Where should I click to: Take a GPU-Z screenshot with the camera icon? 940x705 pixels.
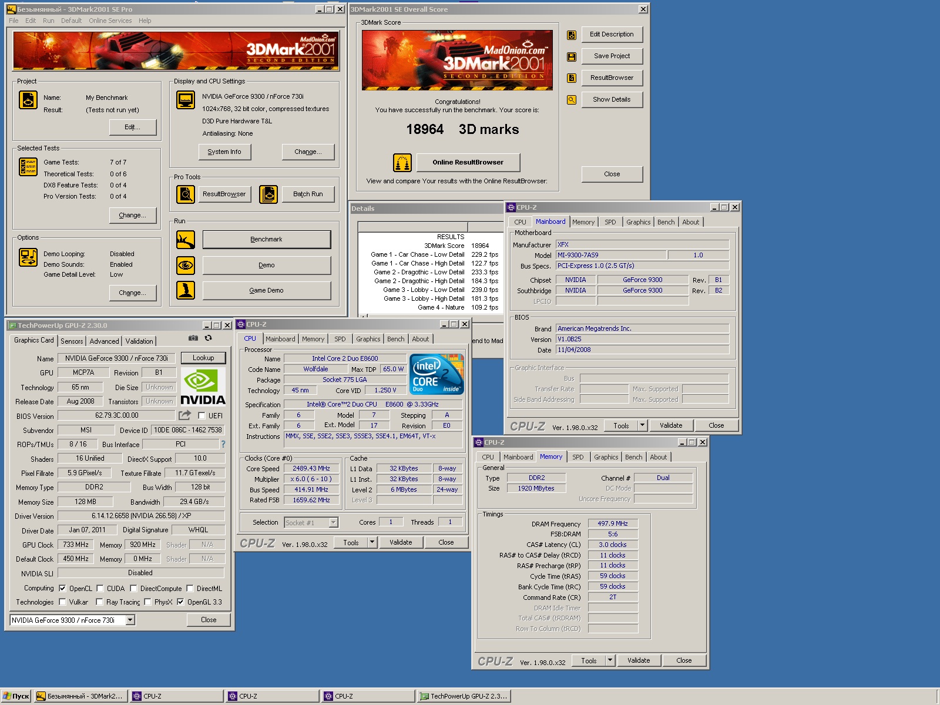point(193,338)
